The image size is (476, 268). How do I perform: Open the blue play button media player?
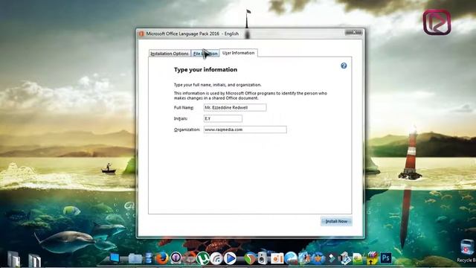click(x=230, y=258)
